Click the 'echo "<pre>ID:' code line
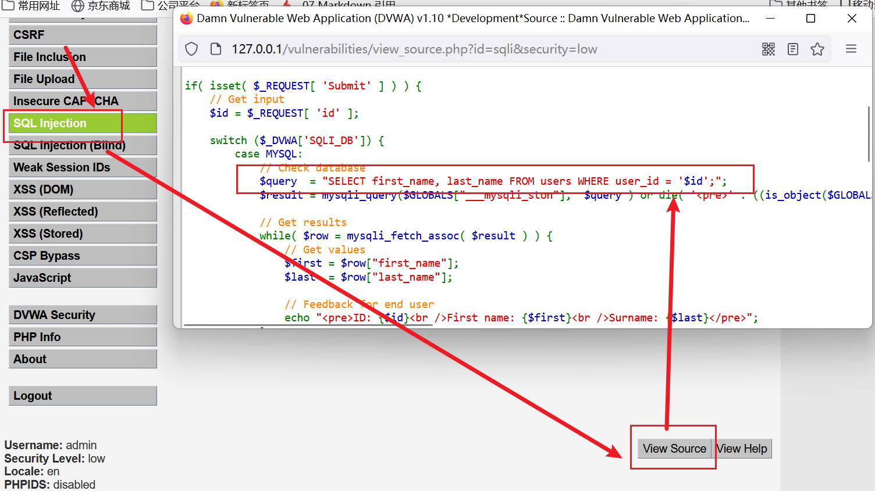The width and height of the screenshot is (875, 491). coord(521,318)
